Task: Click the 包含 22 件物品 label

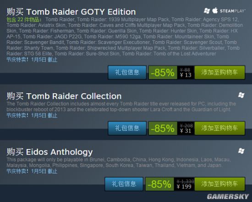Action: pos(24,20)
